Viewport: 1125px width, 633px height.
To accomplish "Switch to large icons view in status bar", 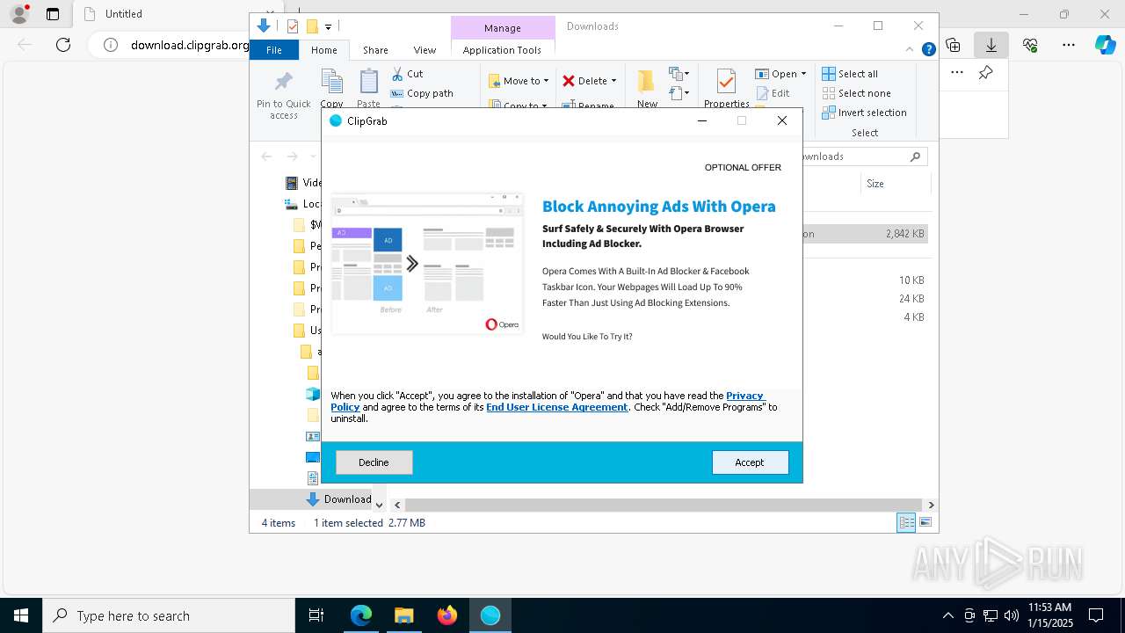I will [925, 522].
